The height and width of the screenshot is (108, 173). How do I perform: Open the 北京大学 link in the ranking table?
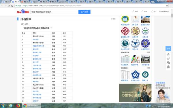click(x=35, y=39)
